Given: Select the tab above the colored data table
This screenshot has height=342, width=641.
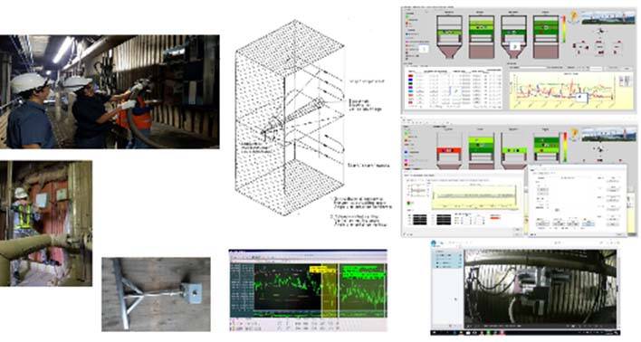Looking at the screenshot, I should (x=412, y=66).
